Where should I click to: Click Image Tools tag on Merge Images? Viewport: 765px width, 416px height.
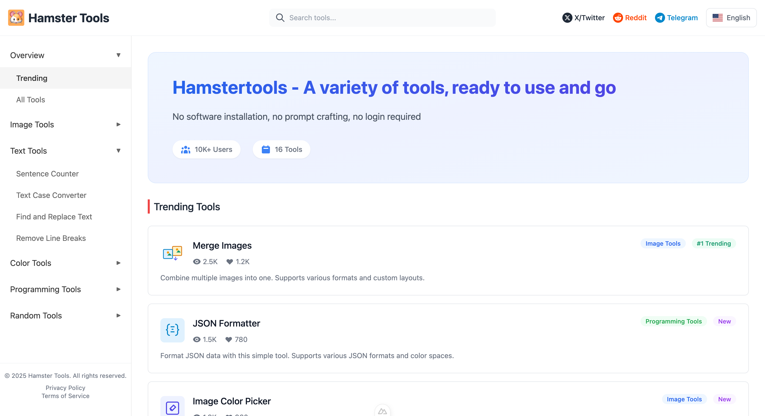[x=663, y=244]
